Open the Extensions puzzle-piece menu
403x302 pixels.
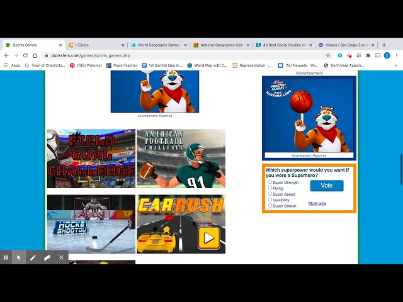tap(368, 55)
